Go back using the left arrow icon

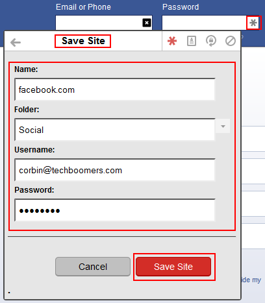[x=16, y=42]
